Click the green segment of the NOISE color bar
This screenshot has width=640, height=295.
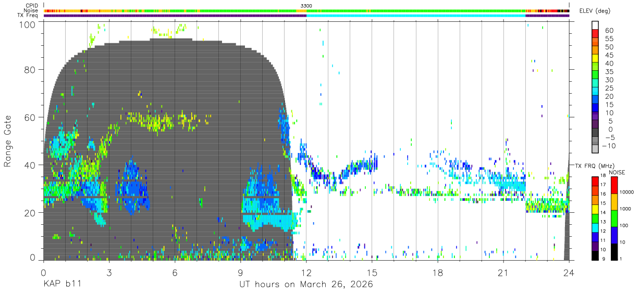pos(613,219)
